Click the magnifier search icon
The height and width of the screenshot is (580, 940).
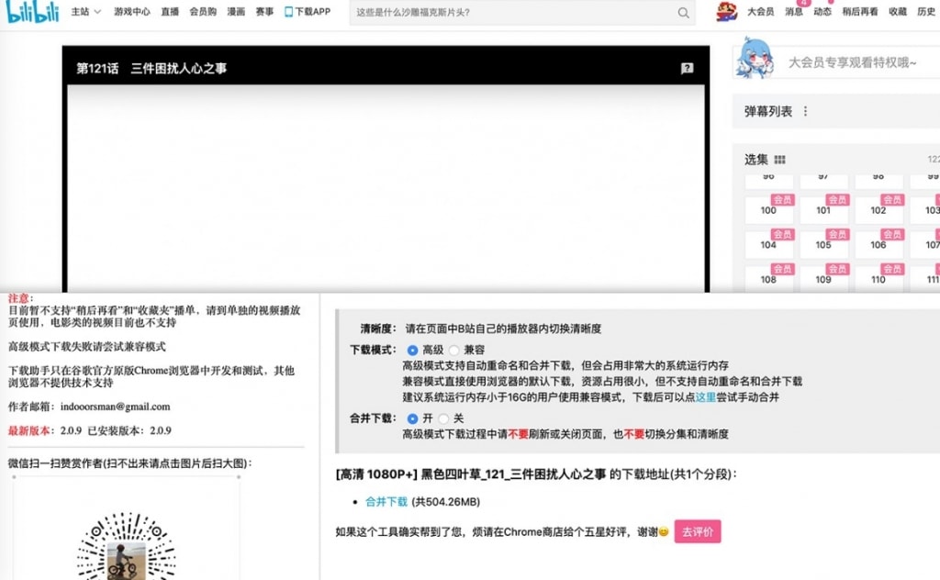[x=683, y=13]
